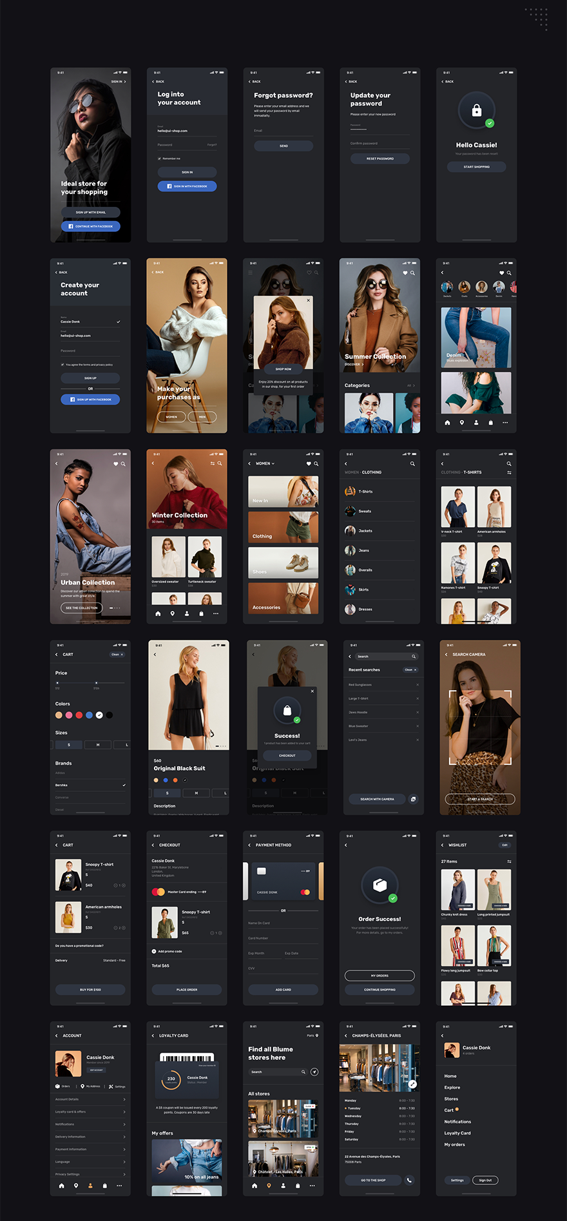
Task: Select the red color swatch in filters
Action: (79, 715)
